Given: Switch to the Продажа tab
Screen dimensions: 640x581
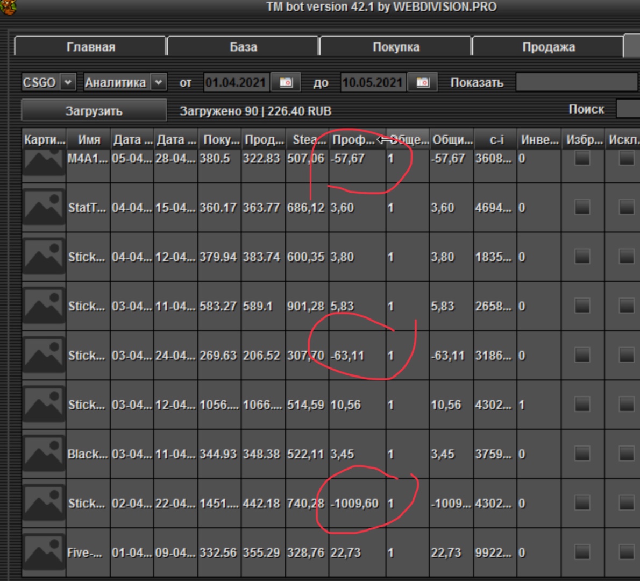Looking at the screenshot, I should 548,47.
